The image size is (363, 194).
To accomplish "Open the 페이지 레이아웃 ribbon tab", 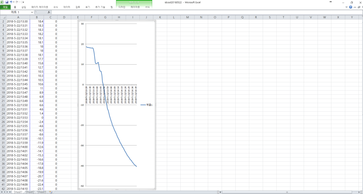I will pos(40,7).
